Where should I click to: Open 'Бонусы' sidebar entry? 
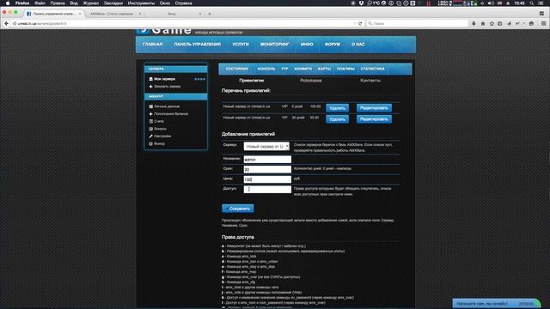click(x=160, y=129)
